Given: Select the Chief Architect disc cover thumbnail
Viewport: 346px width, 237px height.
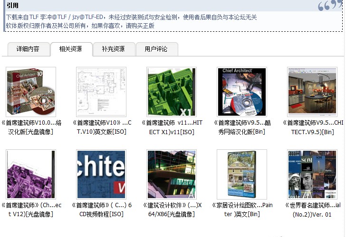Looking at the screenshot, I should 242,92.
